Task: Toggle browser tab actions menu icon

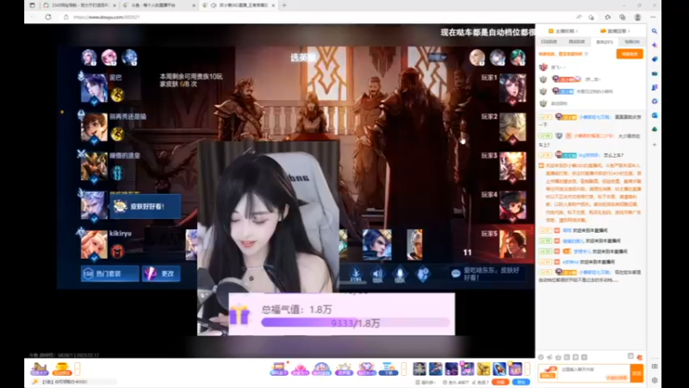Action: 32,5
